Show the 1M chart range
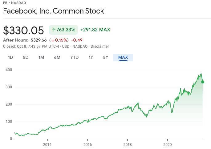The image size is (211, 149). click(x=41, y=57)
